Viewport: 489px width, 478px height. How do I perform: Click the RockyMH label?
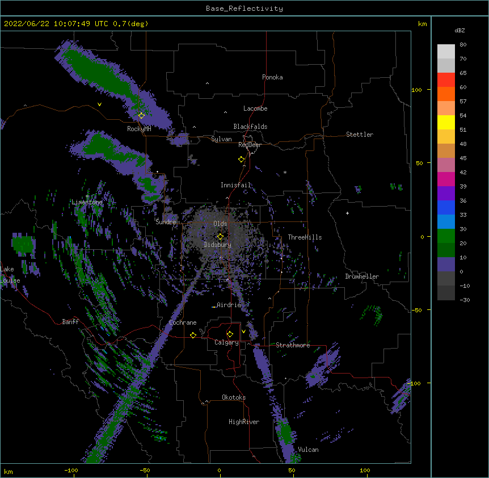[139, 129]
